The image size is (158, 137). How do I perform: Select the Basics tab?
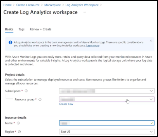pos(9,29)
